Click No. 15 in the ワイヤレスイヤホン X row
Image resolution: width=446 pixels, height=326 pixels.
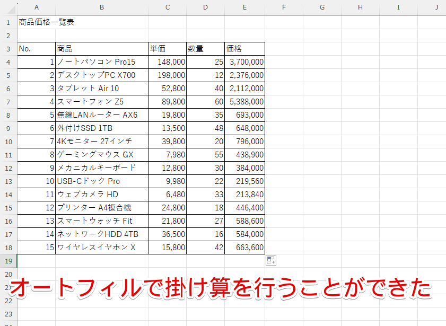pyautogui.click(x=37, y=248)
